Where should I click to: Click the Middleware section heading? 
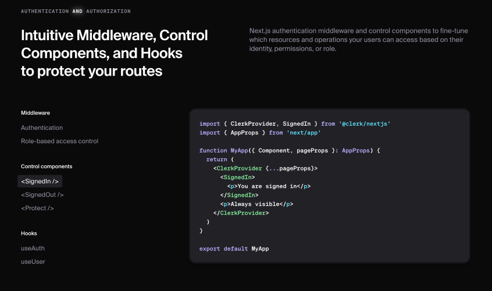35,113
